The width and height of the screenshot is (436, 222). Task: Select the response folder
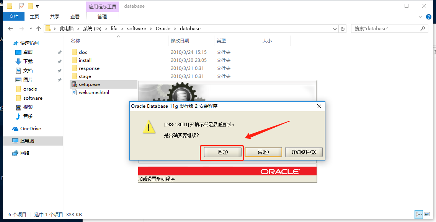click(x=89, y=68)
